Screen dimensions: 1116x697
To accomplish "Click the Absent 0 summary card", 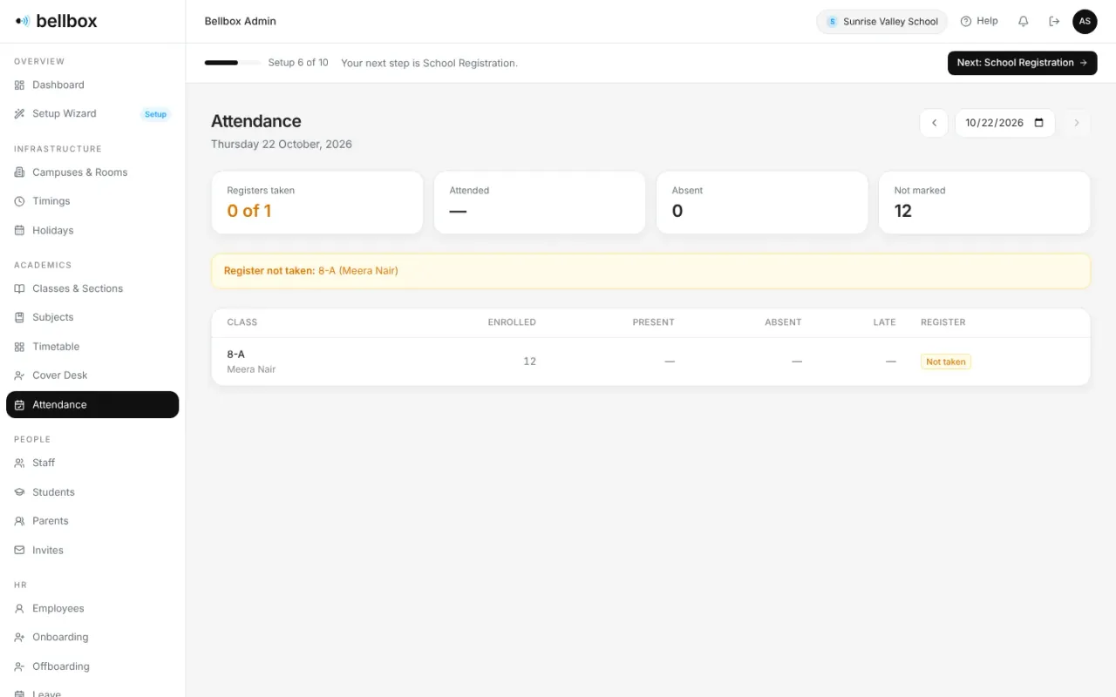I will click(762, 202).
